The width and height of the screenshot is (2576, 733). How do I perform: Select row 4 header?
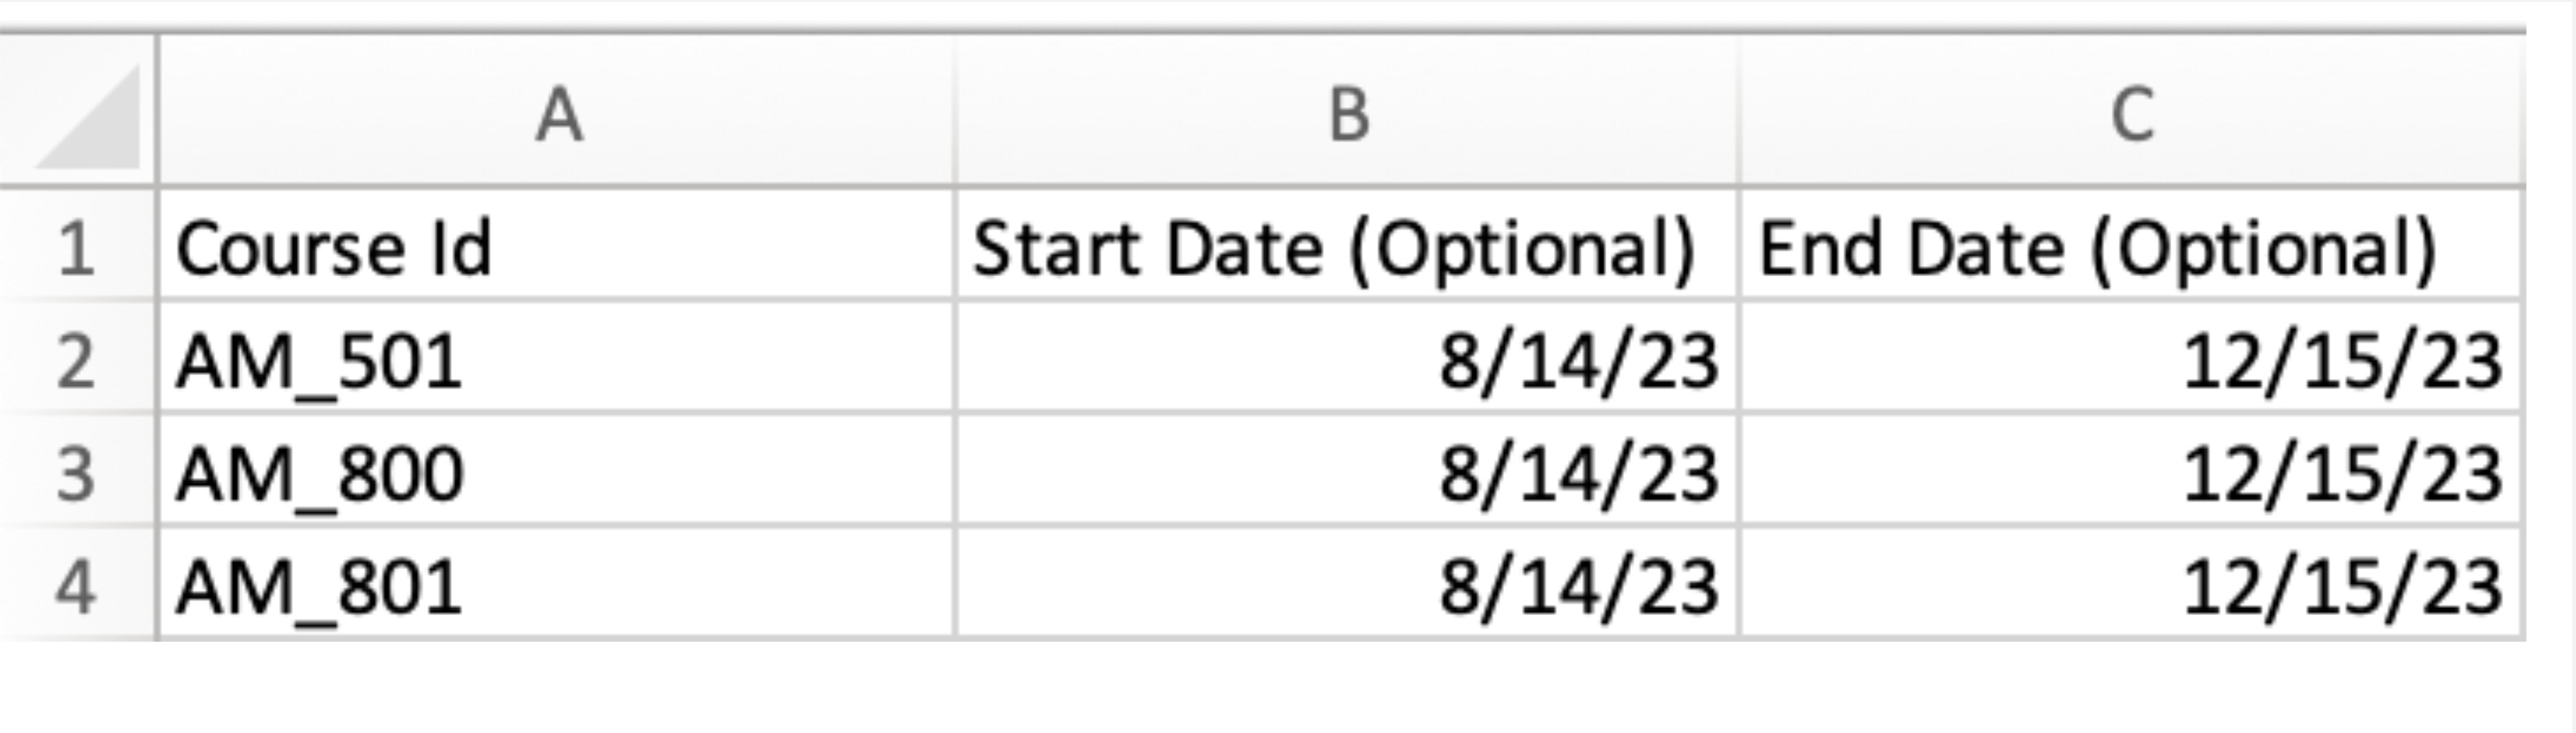click(x=77, y=586)
